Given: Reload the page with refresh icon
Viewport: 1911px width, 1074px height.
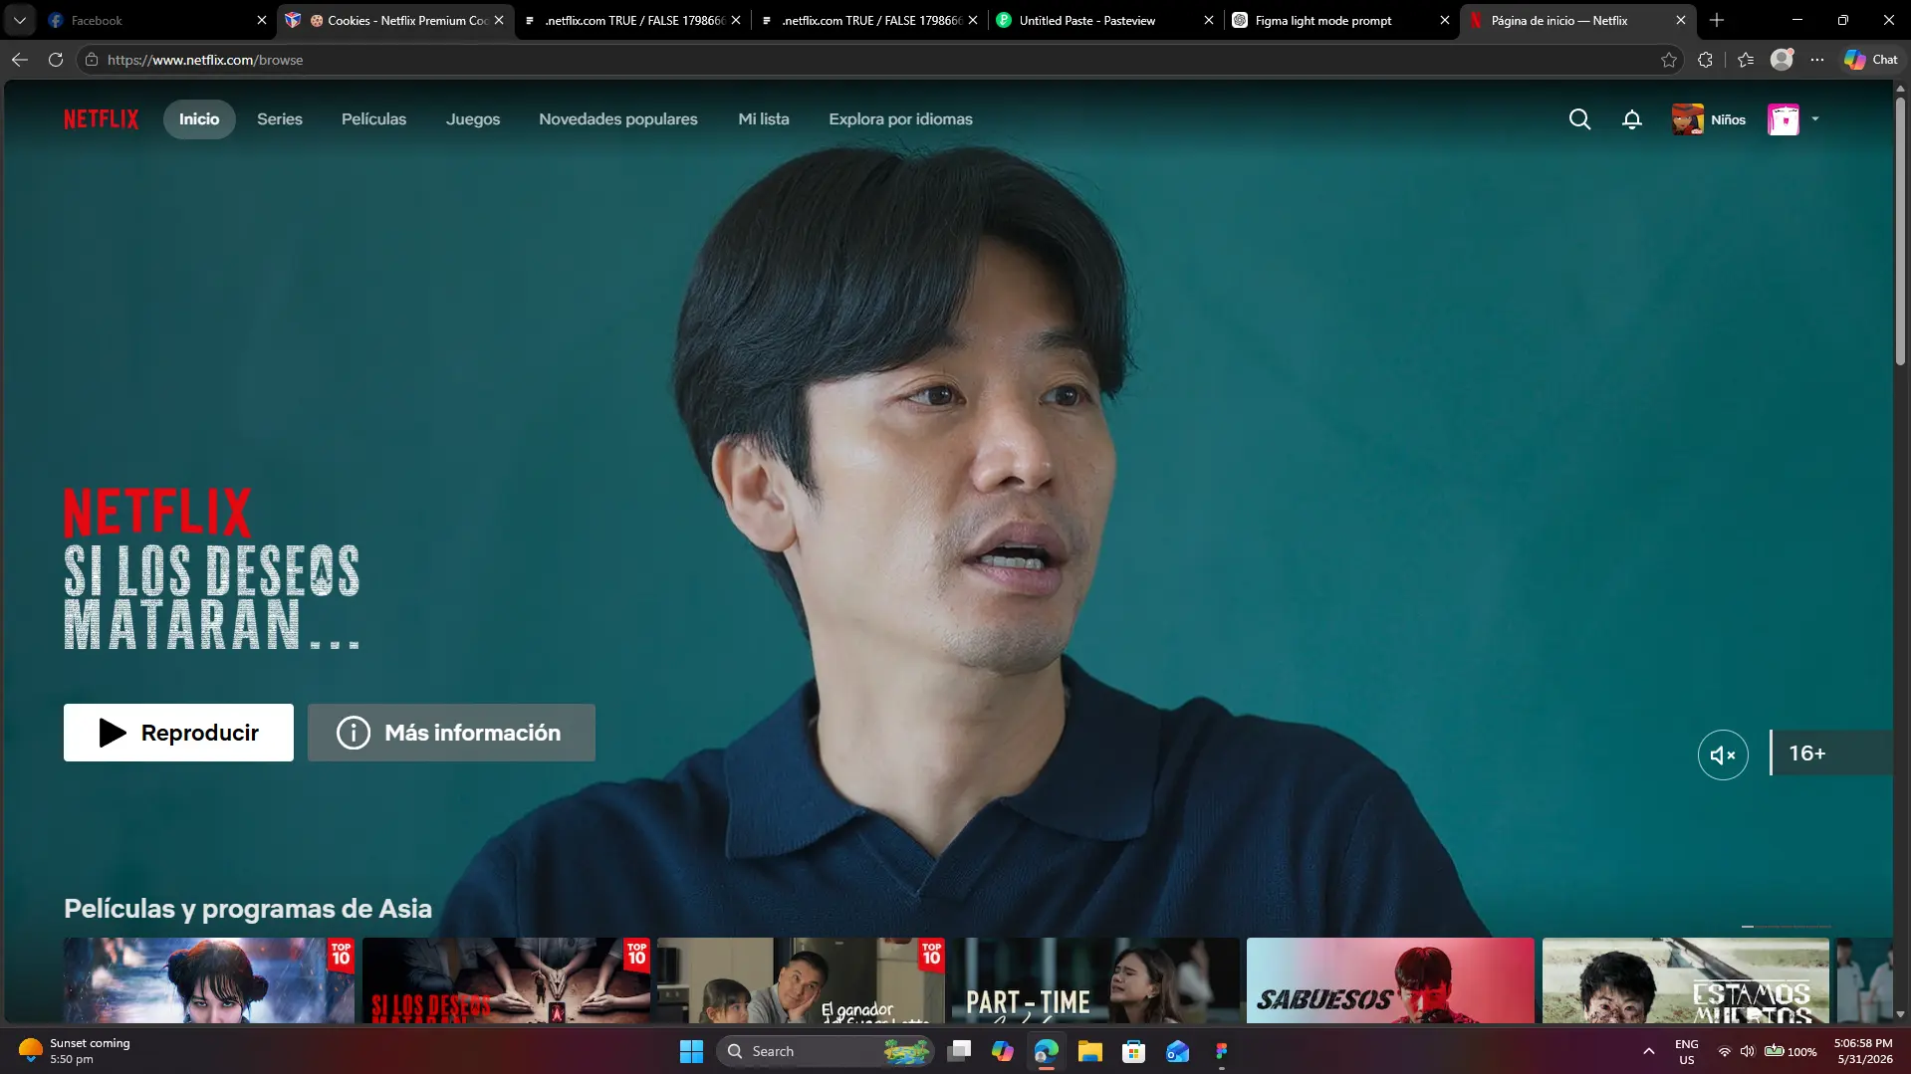Looking at the screenshot, I should [56, 60].
